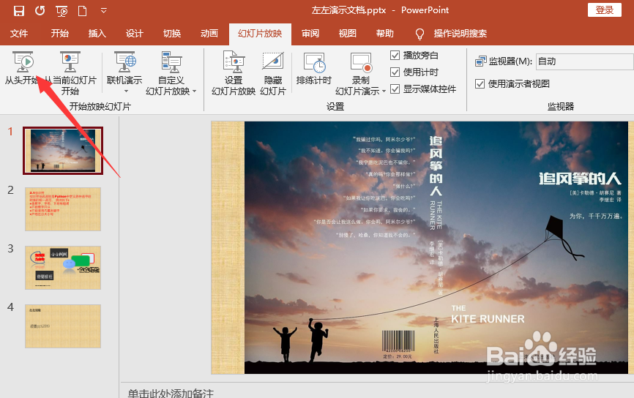Click the Save icon in quick access toolbar
The image size is (634, 398).
(x=18, y=11)
